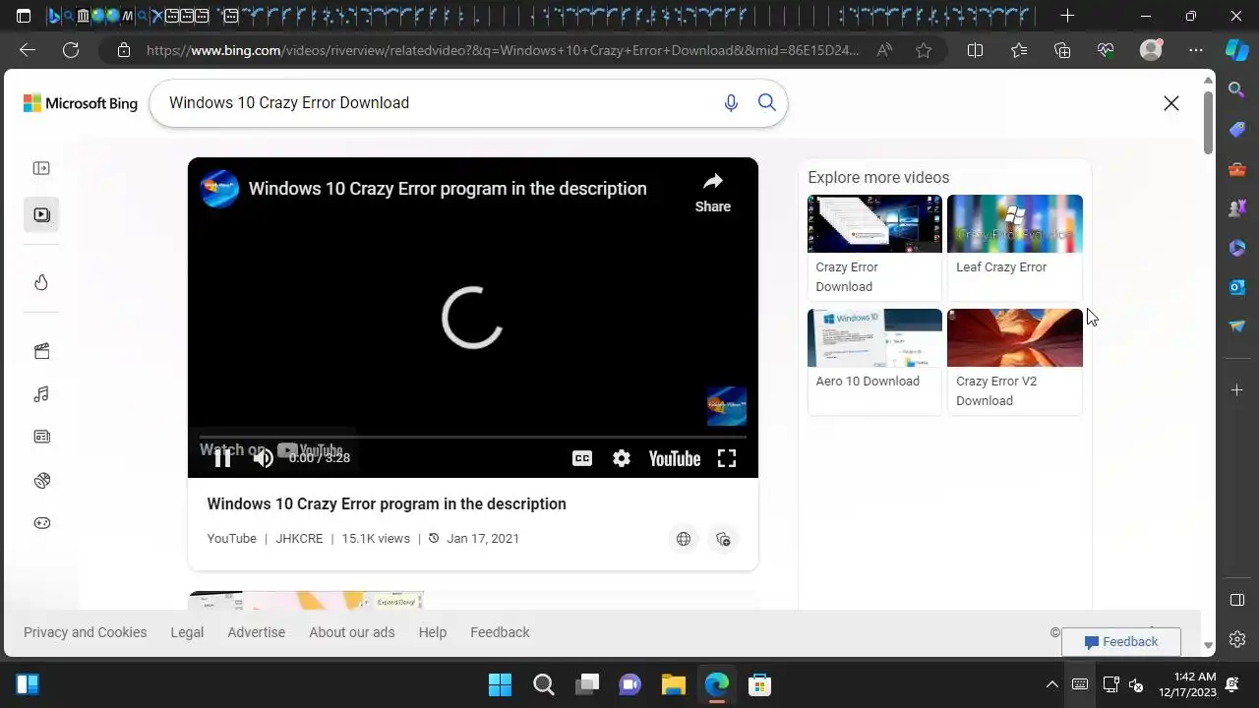This screenshot has height=708, width=1259.
Task: Refresh the page
Action: (x=71, y=50)
